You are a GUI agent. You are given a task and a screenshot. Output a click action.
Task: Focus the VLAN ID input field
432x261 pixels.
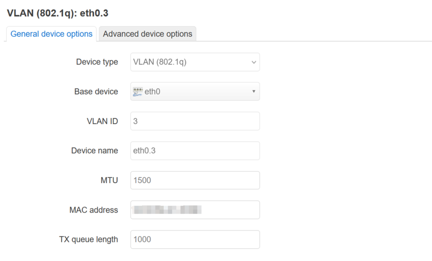pyautogui.click(x=195, y=121)
